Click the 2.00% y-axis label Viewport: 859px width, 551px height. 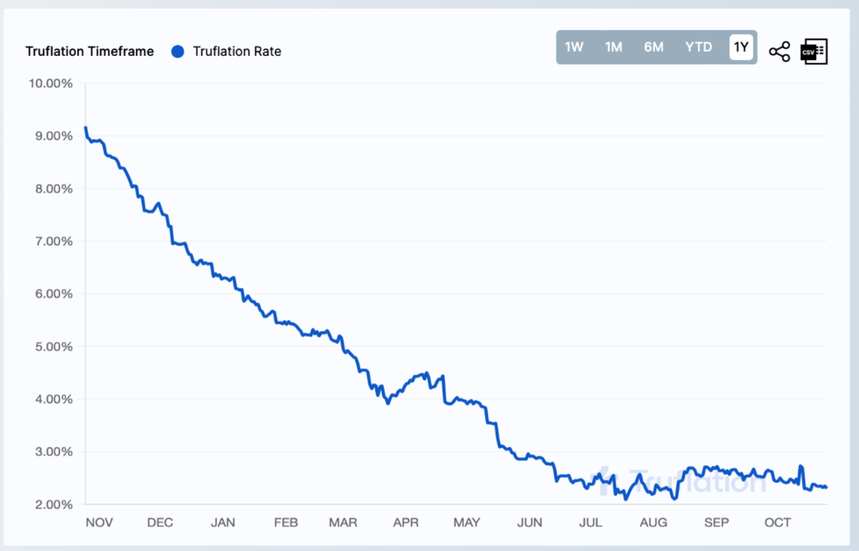tap(53, 505)
